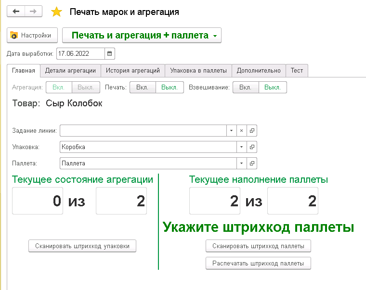
Task: Open Настройки settings button
Action: click(x=32, y=35)
